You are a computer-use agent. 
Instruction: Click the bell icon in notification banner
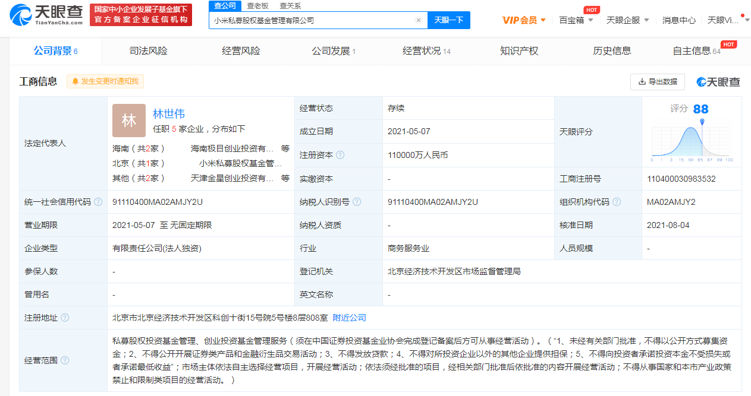[74, 81]
